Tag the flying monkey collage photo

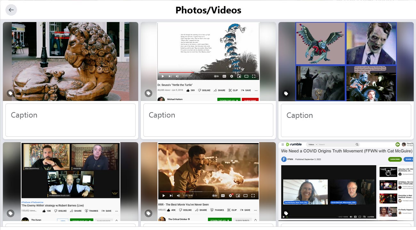[286, 93]
